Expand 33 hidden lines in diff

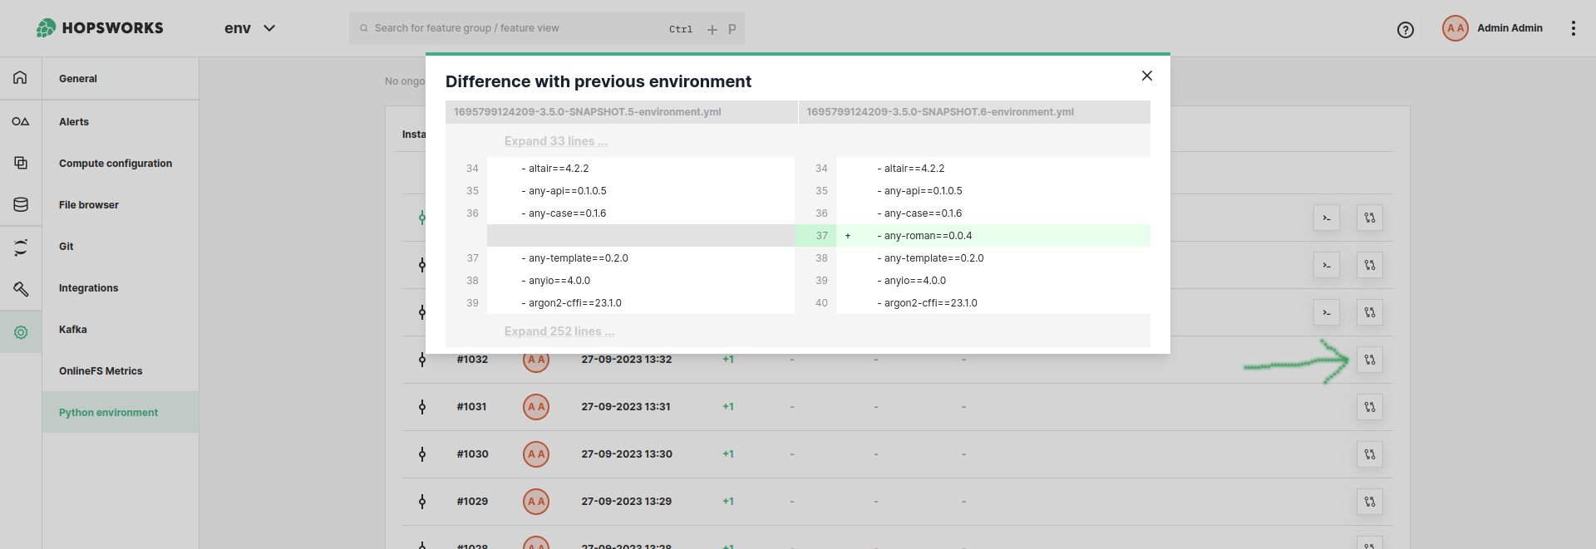pos(555,141)
